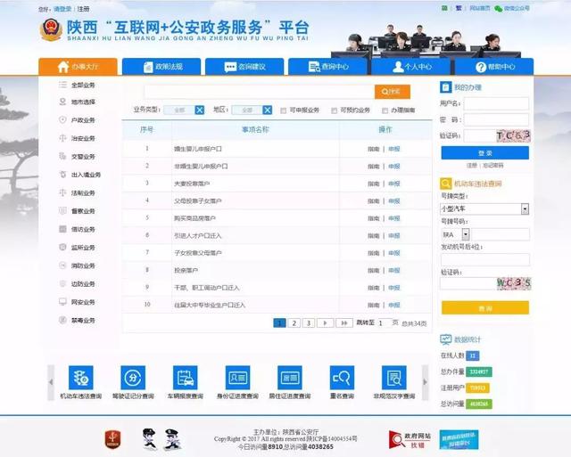Open the 重名查询 icon
This screenshot has height=457, width=571.
342,378
